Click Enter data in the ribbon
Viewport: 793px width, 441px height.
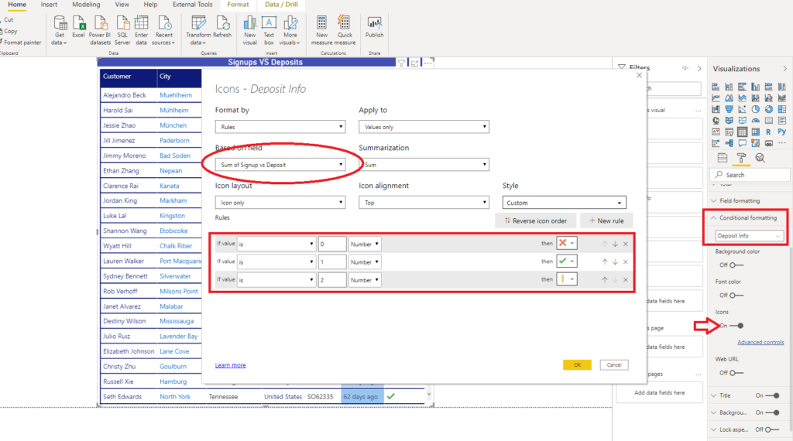click(141, 30)
